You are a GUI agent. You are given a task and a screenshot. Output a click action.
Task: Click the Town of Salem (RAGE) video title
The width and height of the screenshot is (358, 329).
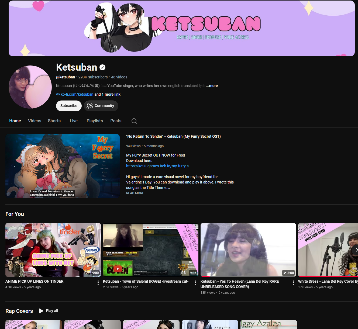pyautogui.click(x=146, y=281)
